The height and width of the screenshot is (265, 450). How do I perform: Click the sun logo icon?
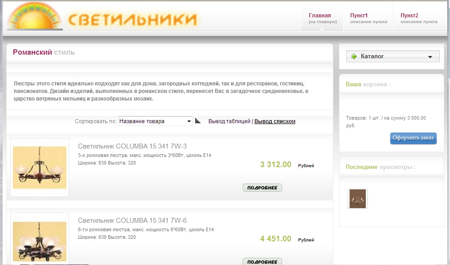pyautogui.click(x=35, y=16)
